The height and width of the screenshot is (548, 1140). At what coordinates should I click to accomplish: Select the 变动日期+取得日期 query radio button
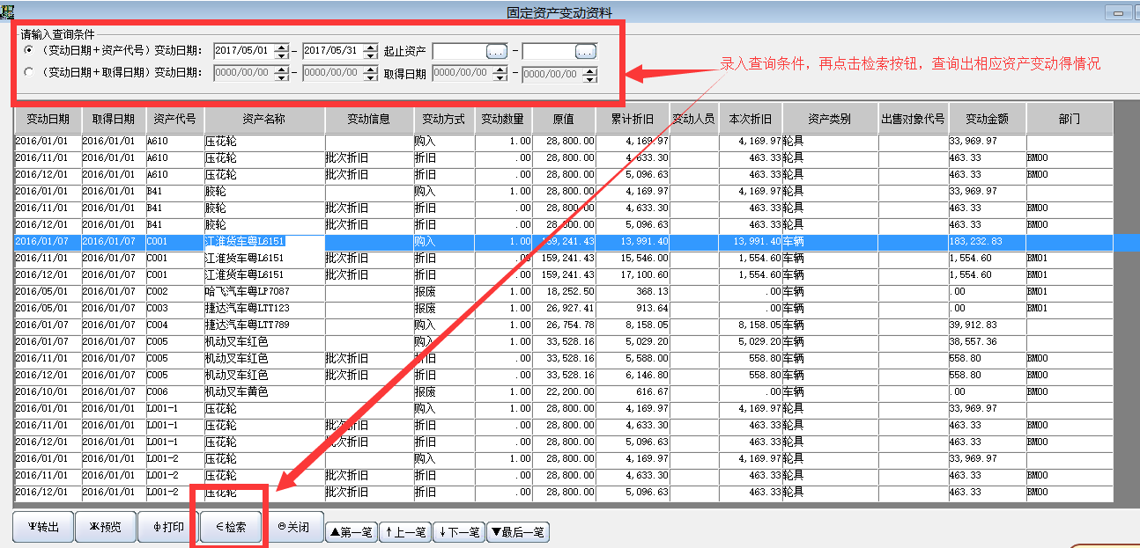coord(29,73)
